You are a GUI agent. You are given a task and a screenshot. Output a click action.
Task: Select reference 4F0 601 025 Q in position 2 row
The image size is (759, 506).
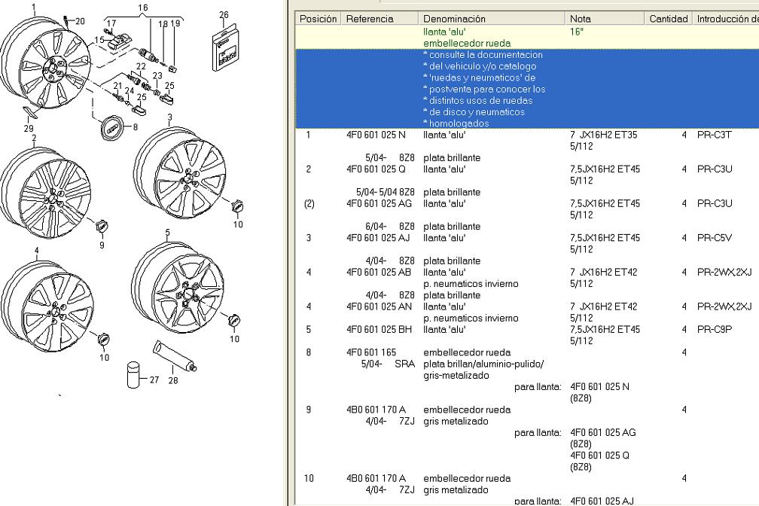(376, 169)
